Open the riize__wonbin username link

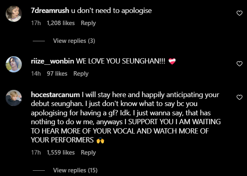(x=53, y=61)
